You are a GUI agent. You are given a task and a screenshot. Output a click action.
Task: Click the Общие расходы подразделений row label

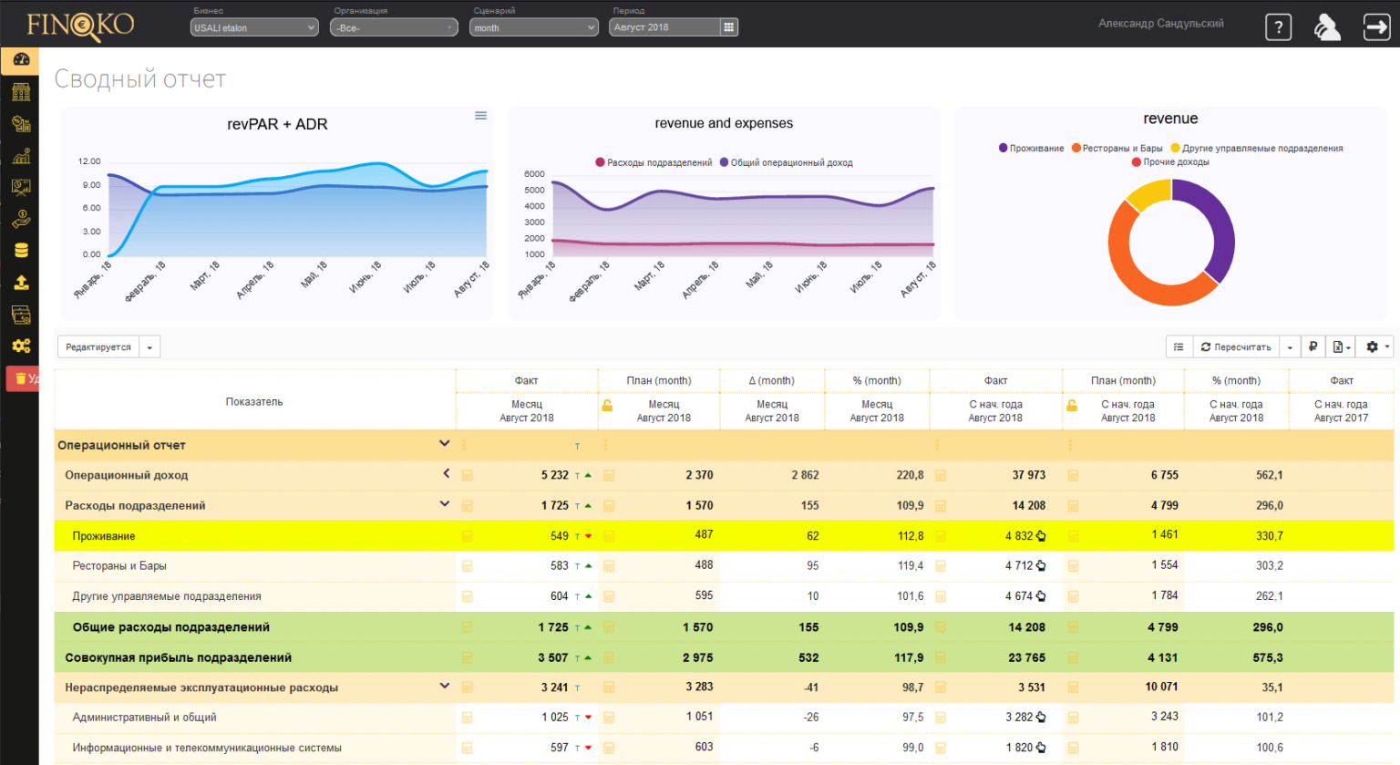(171, 627)
